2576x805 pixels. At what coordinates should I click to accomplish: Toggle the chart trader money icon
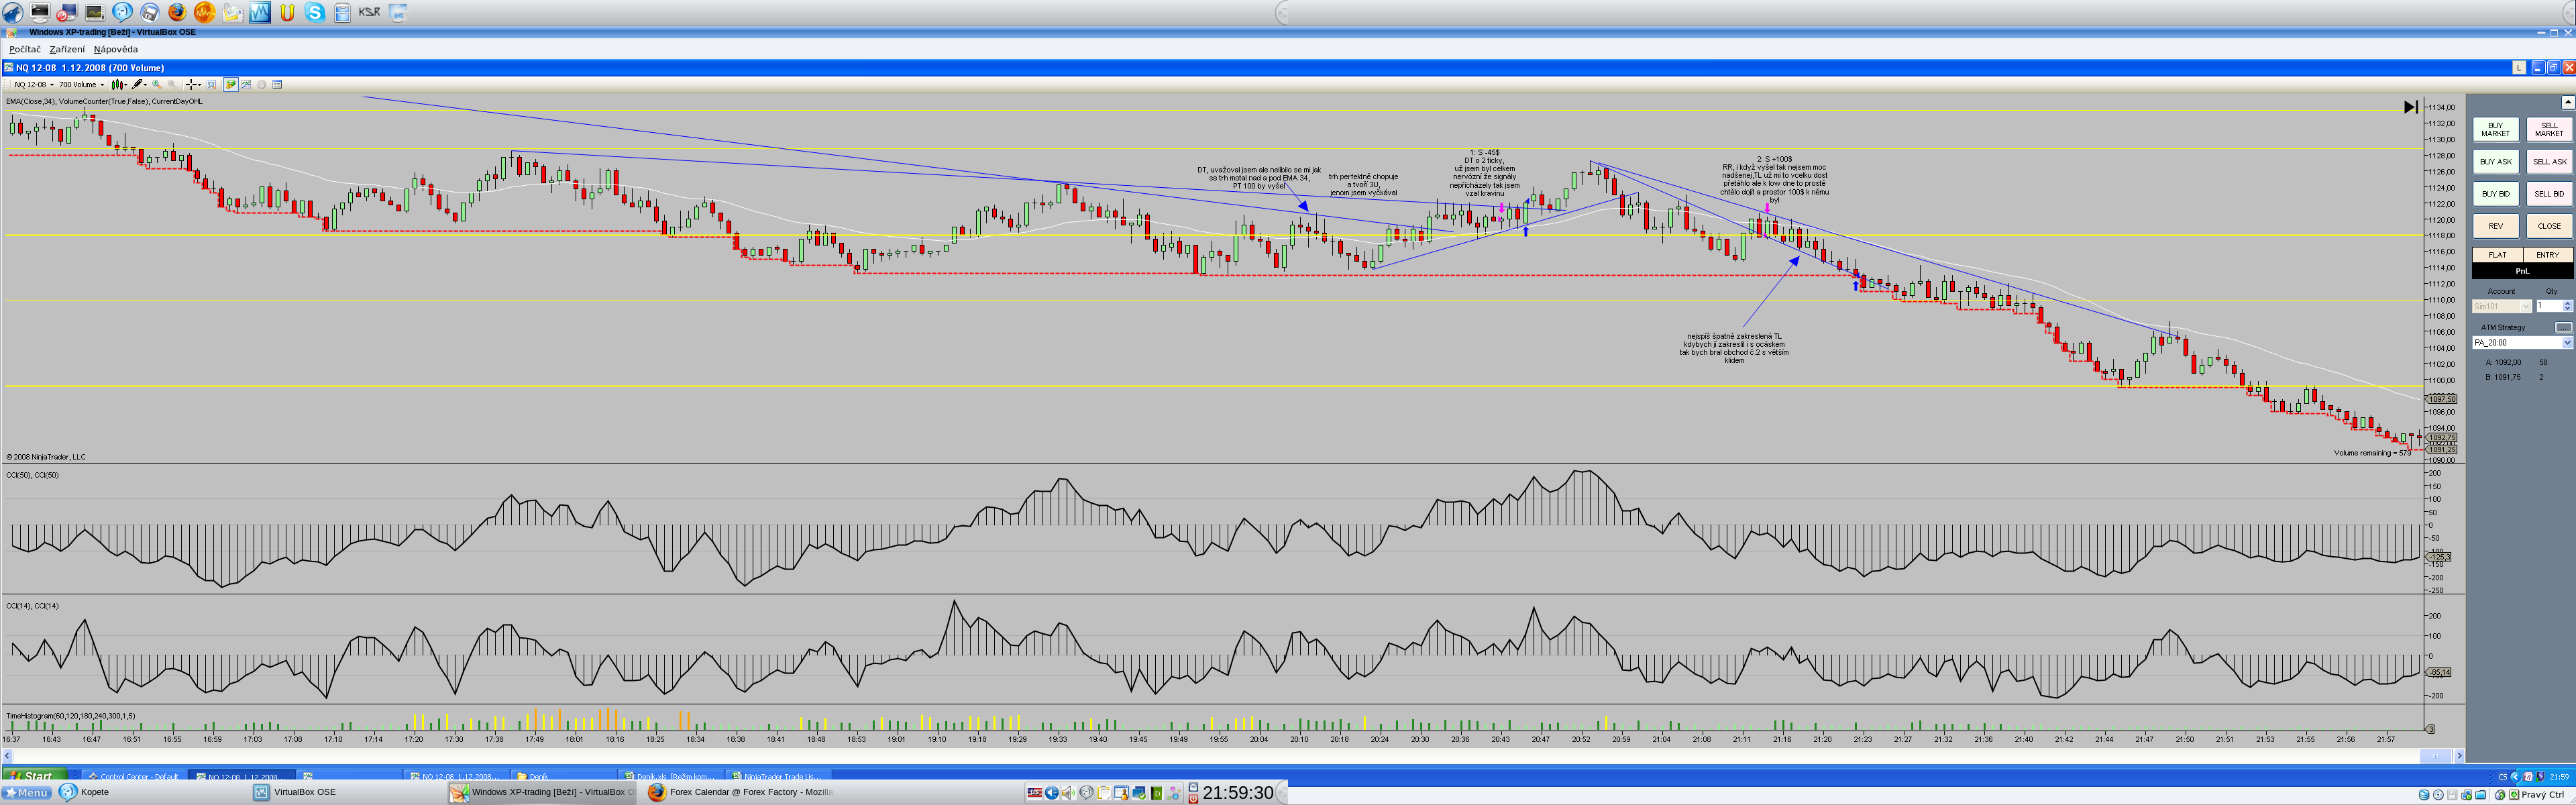[x=231, y=85]
